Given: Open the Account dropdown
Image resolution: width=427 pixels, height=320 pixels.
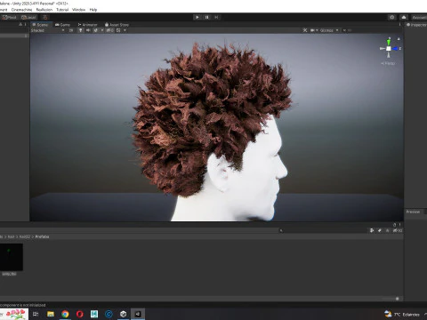Looking at the screenshot, I should [x=419, y=17].
